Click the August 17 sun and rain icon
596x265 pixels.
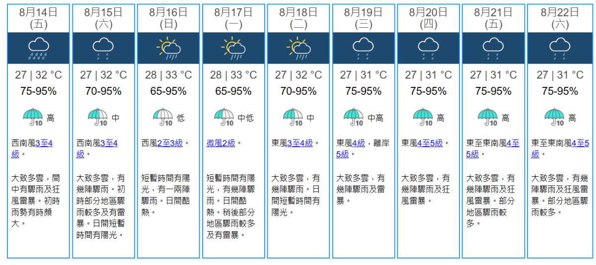click(x=233, y=48)
